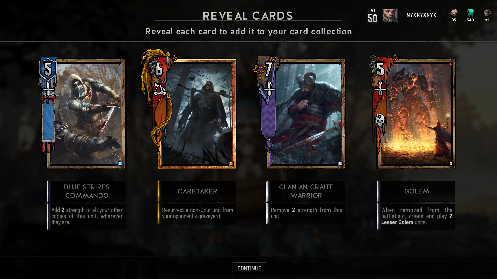Click the melee sword icon on Blue Stripes Commando
Image resolution: width=497 pixels, height=279 pixels.
[48, 88]
